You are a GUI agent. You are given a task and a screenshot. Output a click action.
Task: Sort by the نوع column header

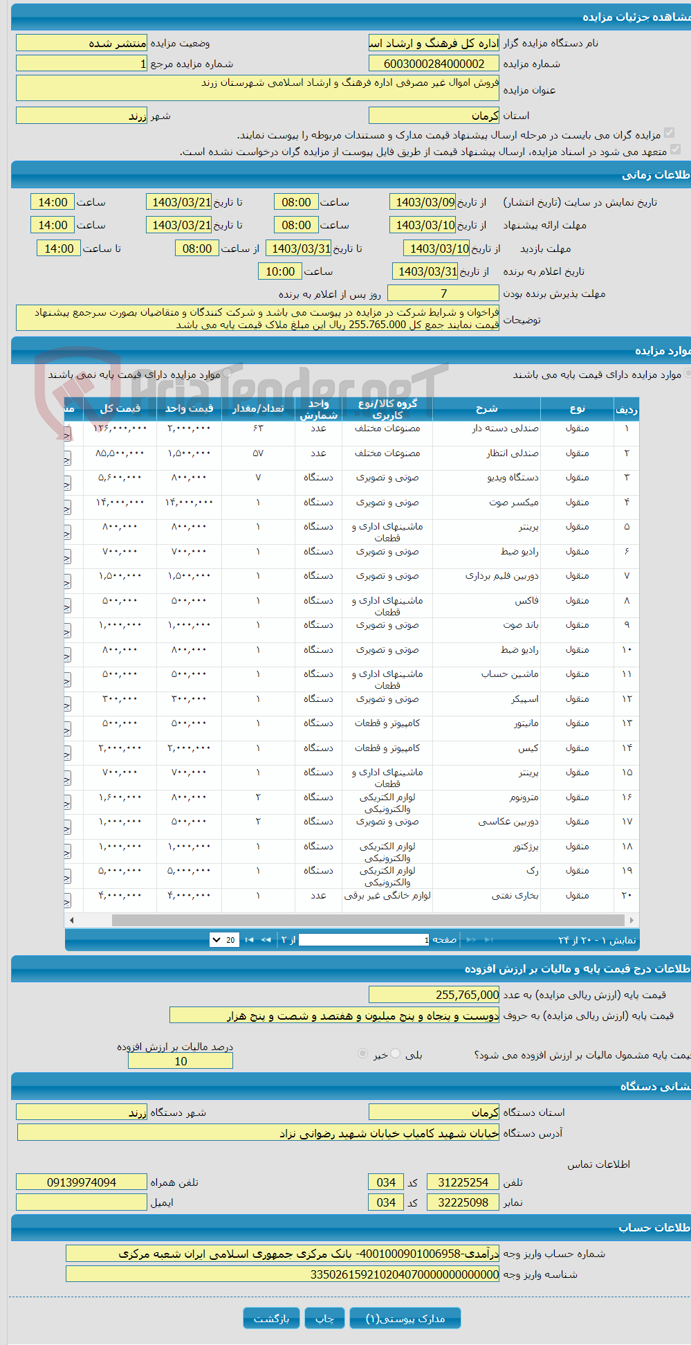tap(578, 409)
